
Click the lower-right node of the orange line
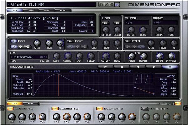pyautogui.click(x=154, y=94)
